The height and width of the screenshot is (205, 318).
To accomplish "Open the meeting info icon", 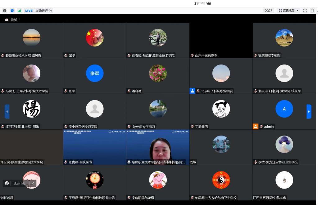I will coord(5,11).
